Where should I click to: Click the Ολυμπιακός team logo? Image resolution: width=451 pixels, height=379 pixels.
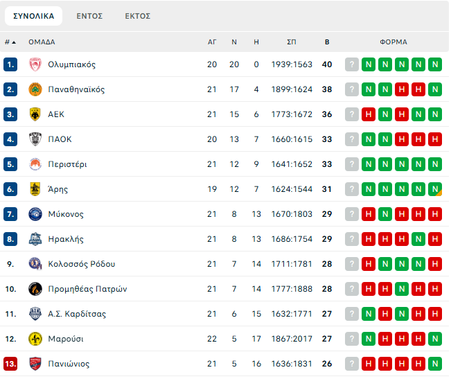tap(35, 64)
